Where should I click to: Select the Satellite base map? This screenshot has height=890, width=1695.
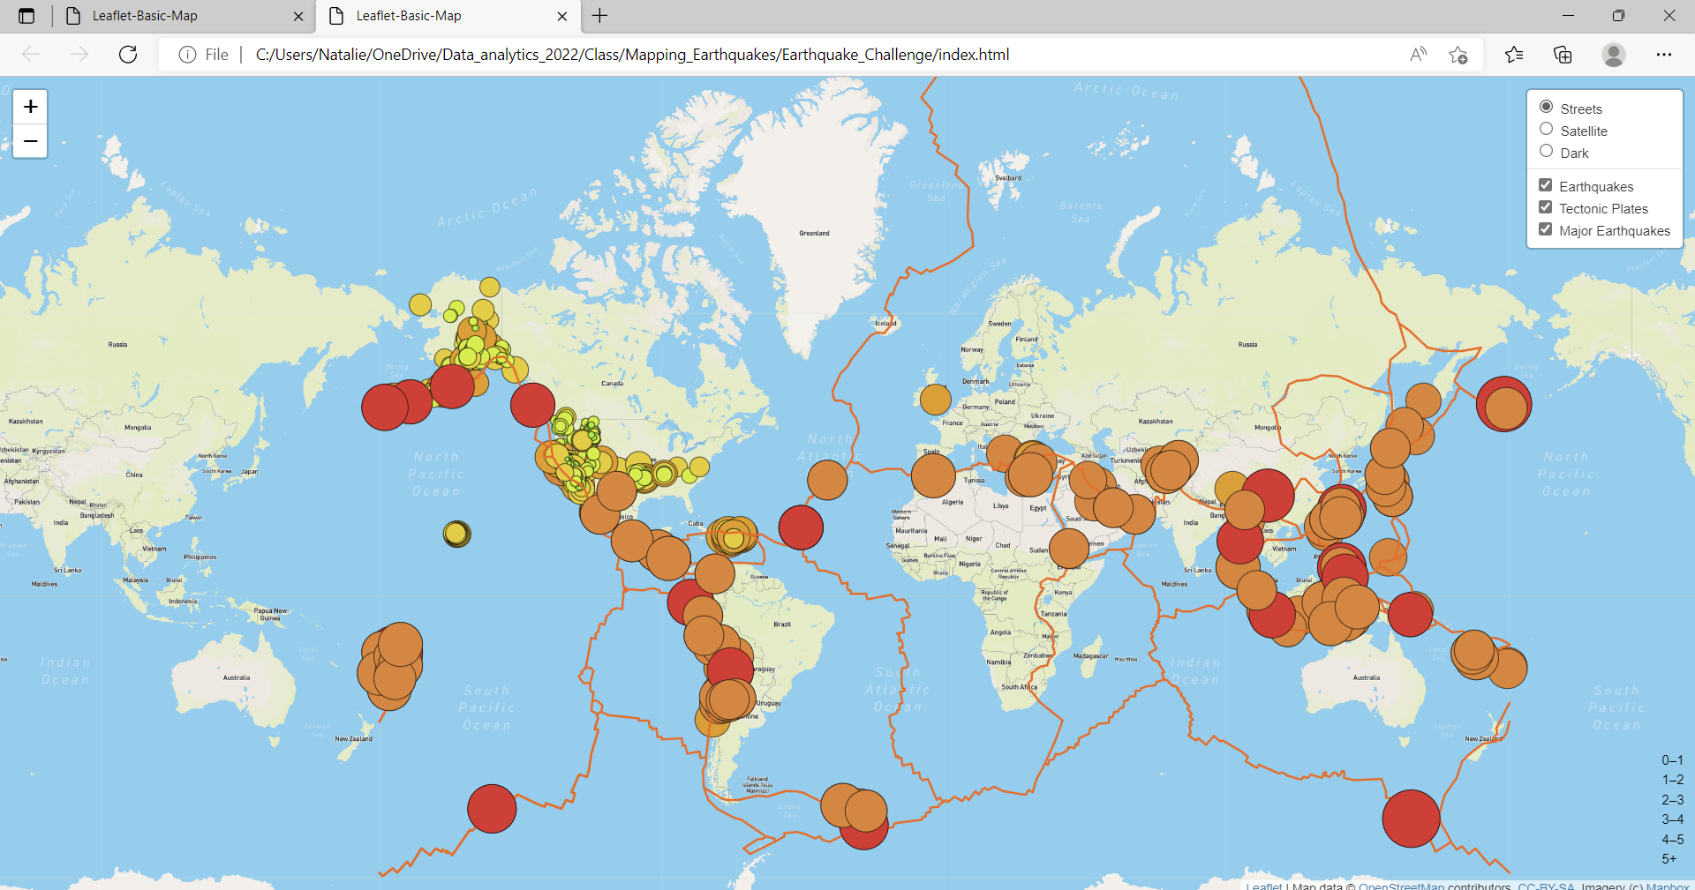1546,129
